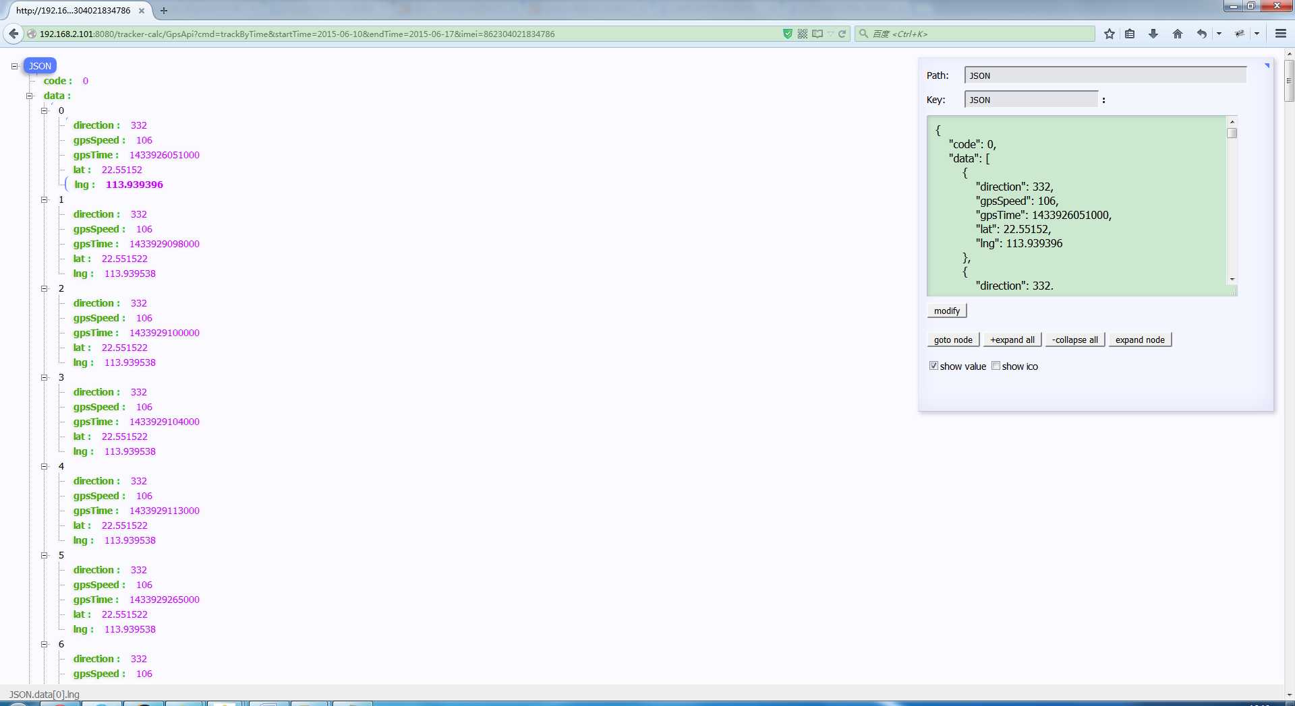
Task: Click the blue JSON root label
Action: coord(40,66)
